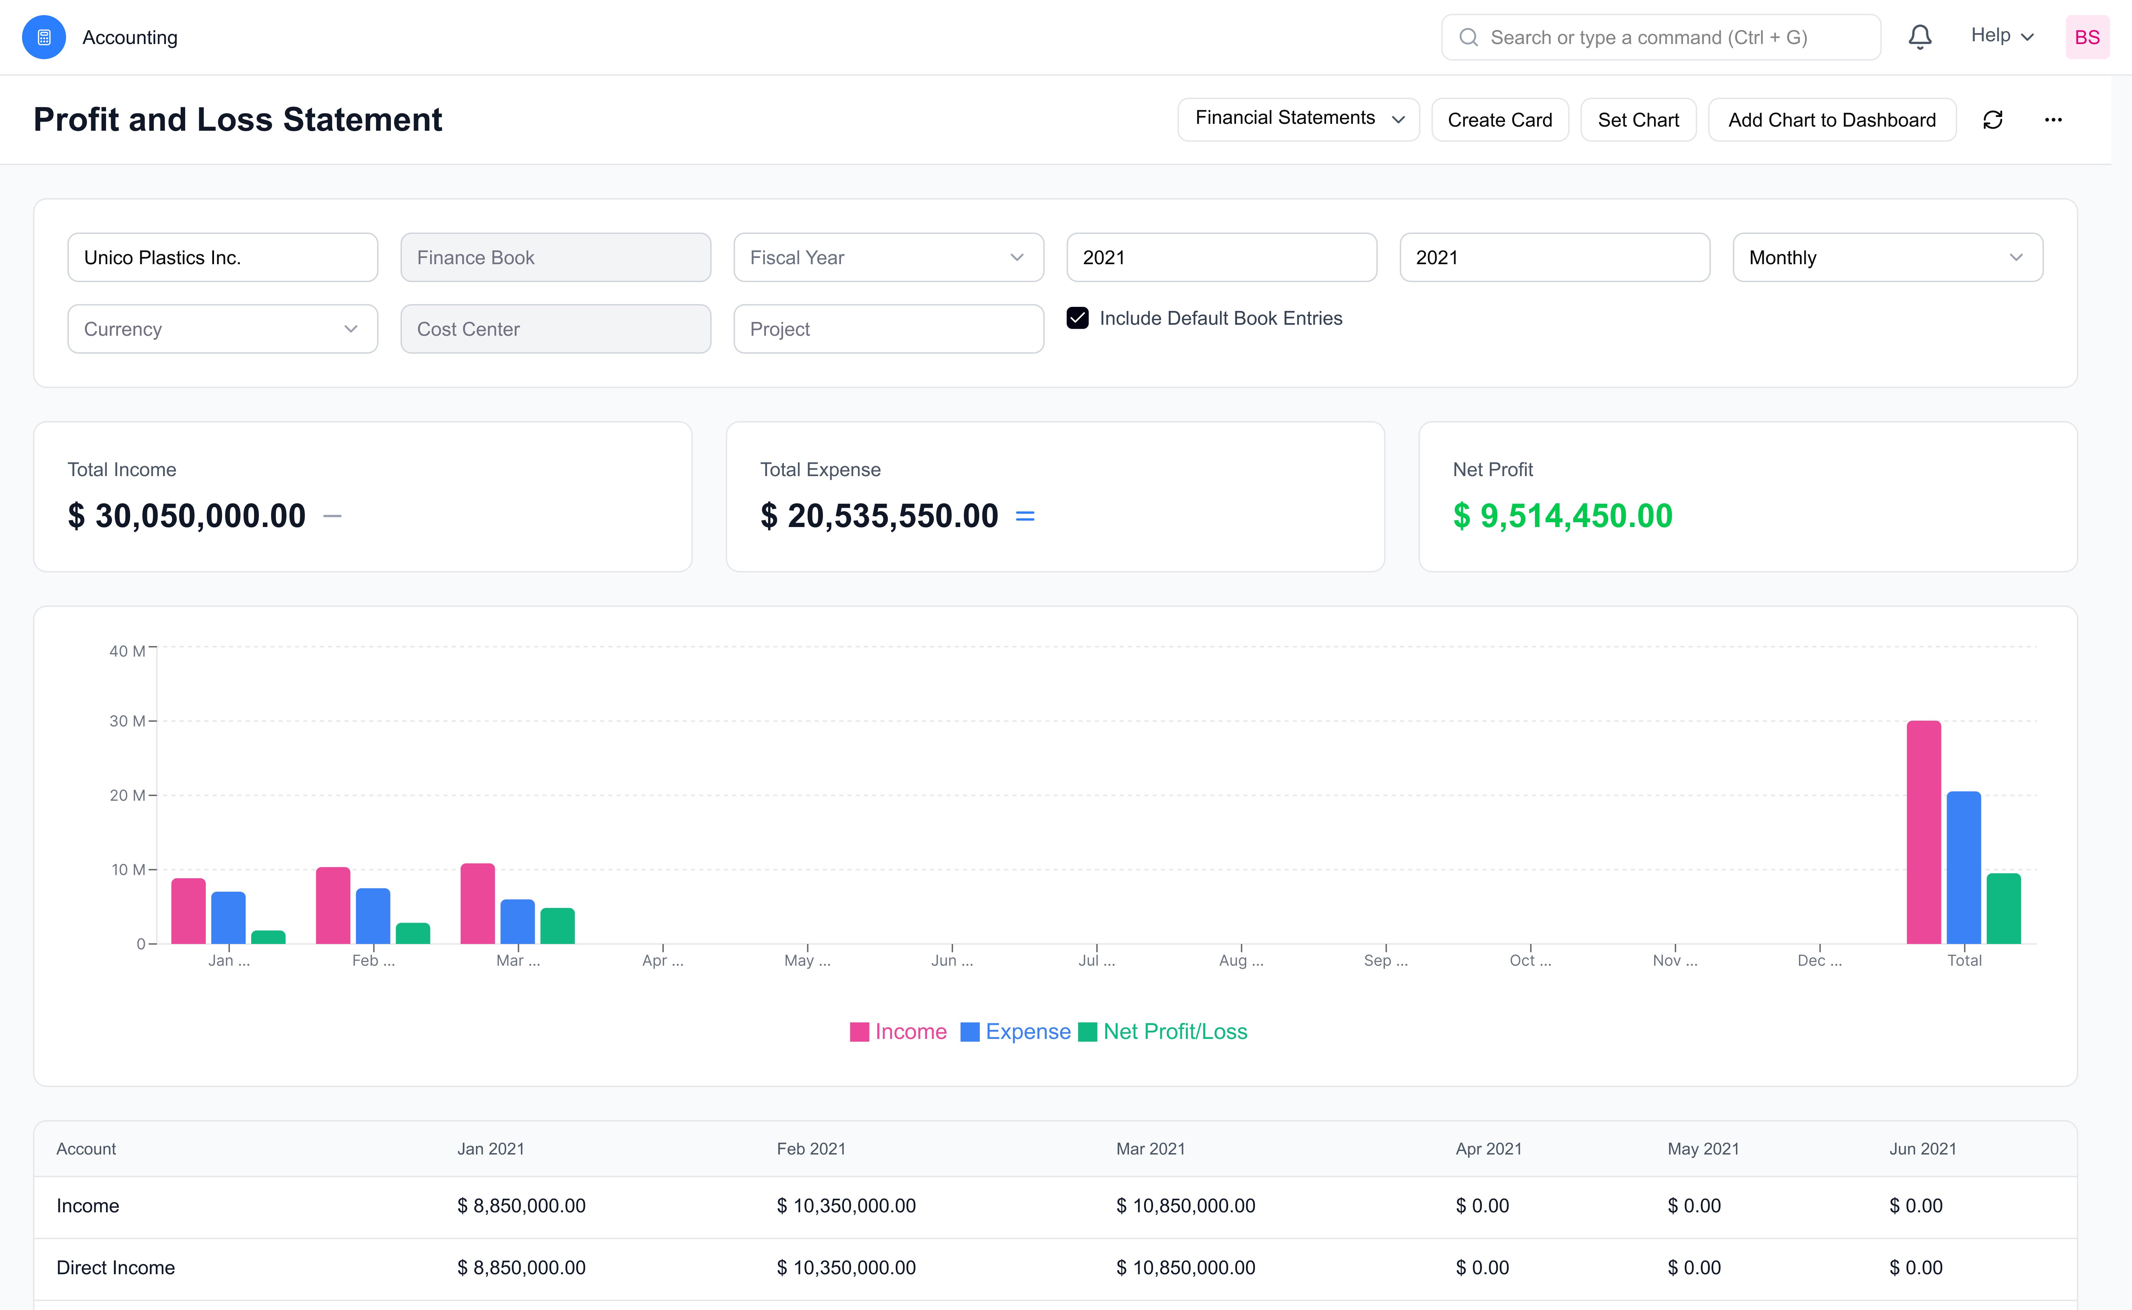Screen dimensions: 2132x1310
Task: Open notifications via the bell icon
Action: tap(1920, 36)
